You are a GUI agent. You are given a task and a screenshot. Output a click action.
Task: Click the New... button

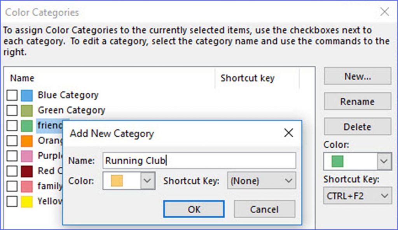click(358, 76)
